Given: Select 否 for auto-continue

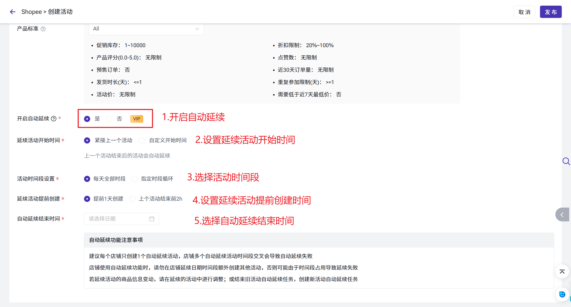Looking at the screenshot, I should (x=109, y=119).
